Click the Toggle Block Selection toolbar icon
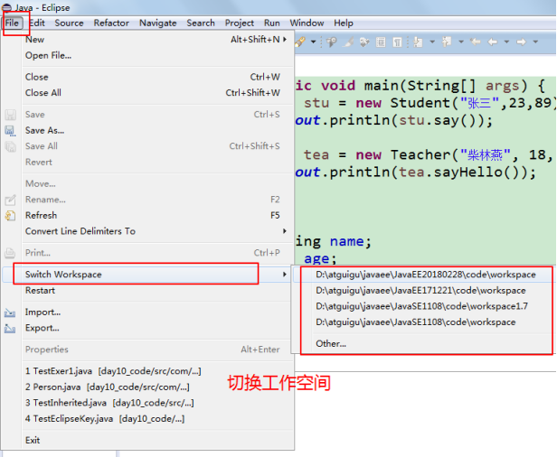This screenshot has height=457, width=557. 381,42
